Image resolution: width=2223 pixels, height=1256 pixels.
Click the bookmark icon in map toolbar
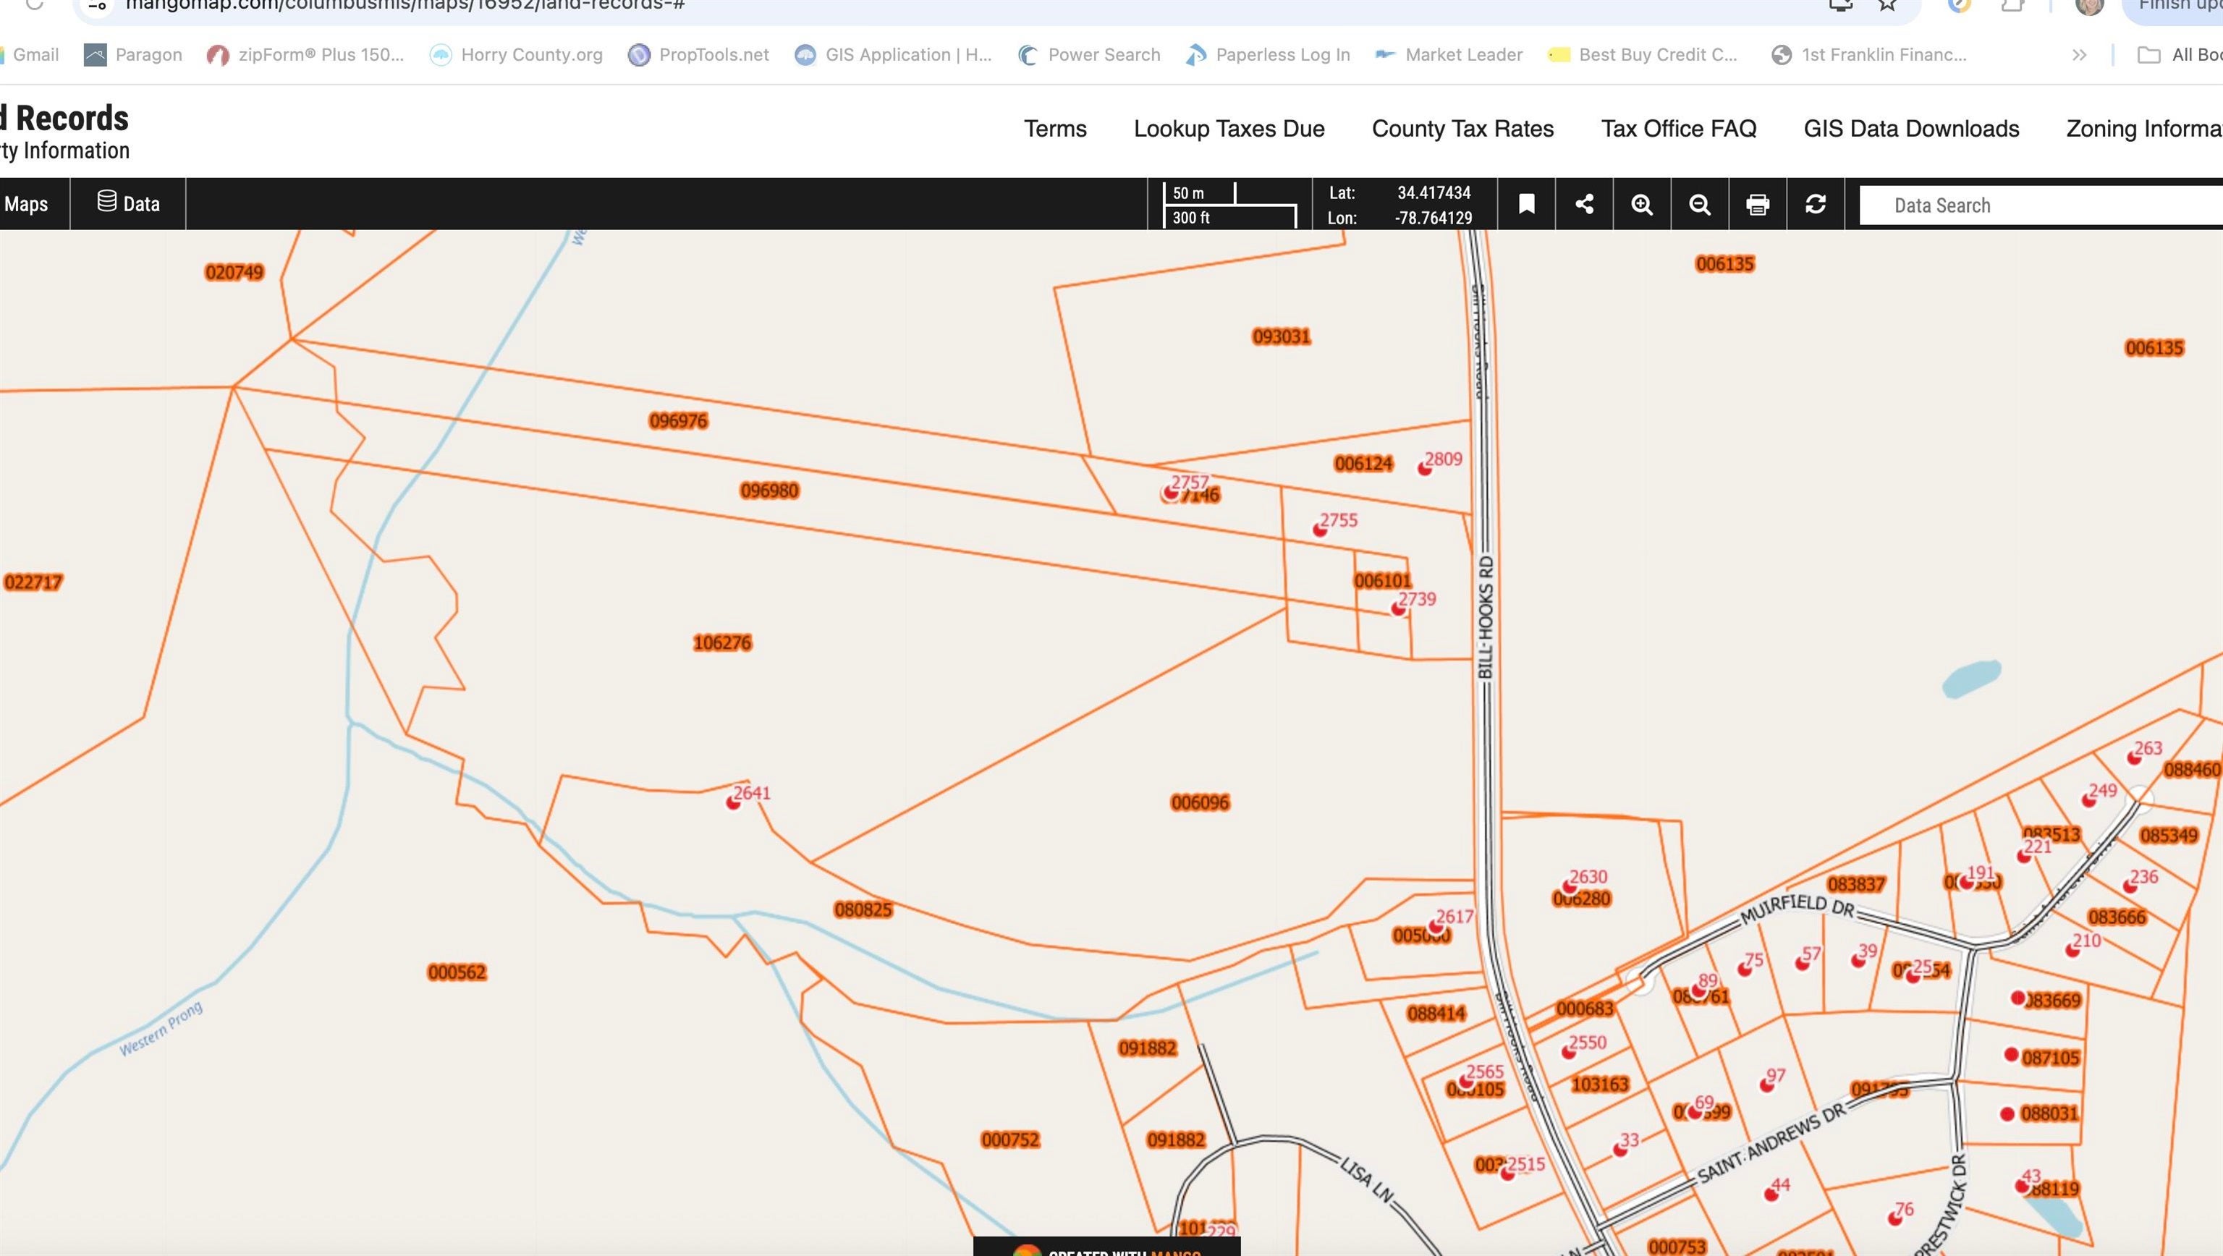click(1525, 205)
